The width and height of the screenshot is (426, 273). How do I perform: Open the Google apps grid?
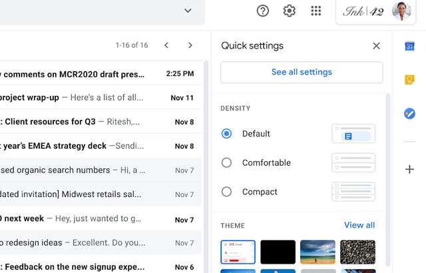(316, 11)
